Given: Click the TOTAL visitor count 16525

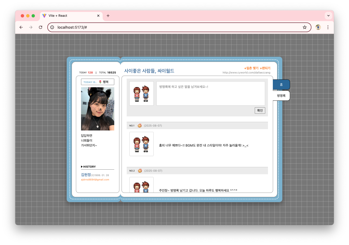Looking at the screenshot, I should (x=112, y=73).
